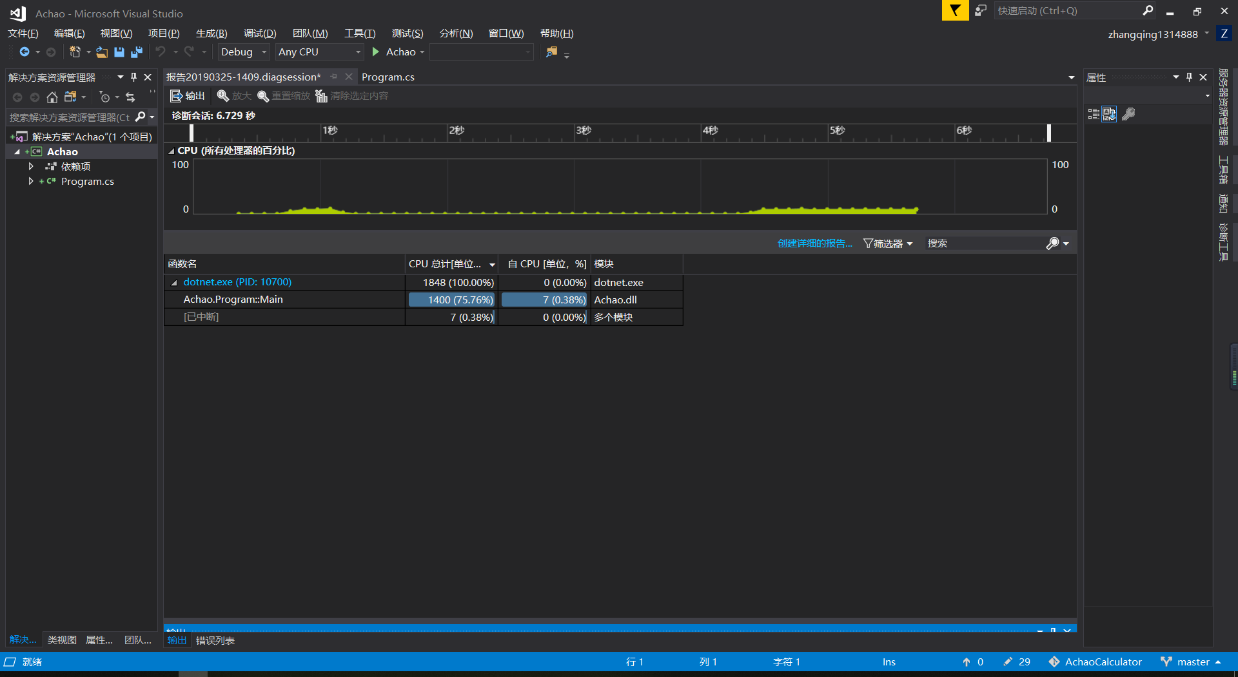Click the left timeline selection handle
This screenshot has width=1238, height=677.
coord(192,133)
